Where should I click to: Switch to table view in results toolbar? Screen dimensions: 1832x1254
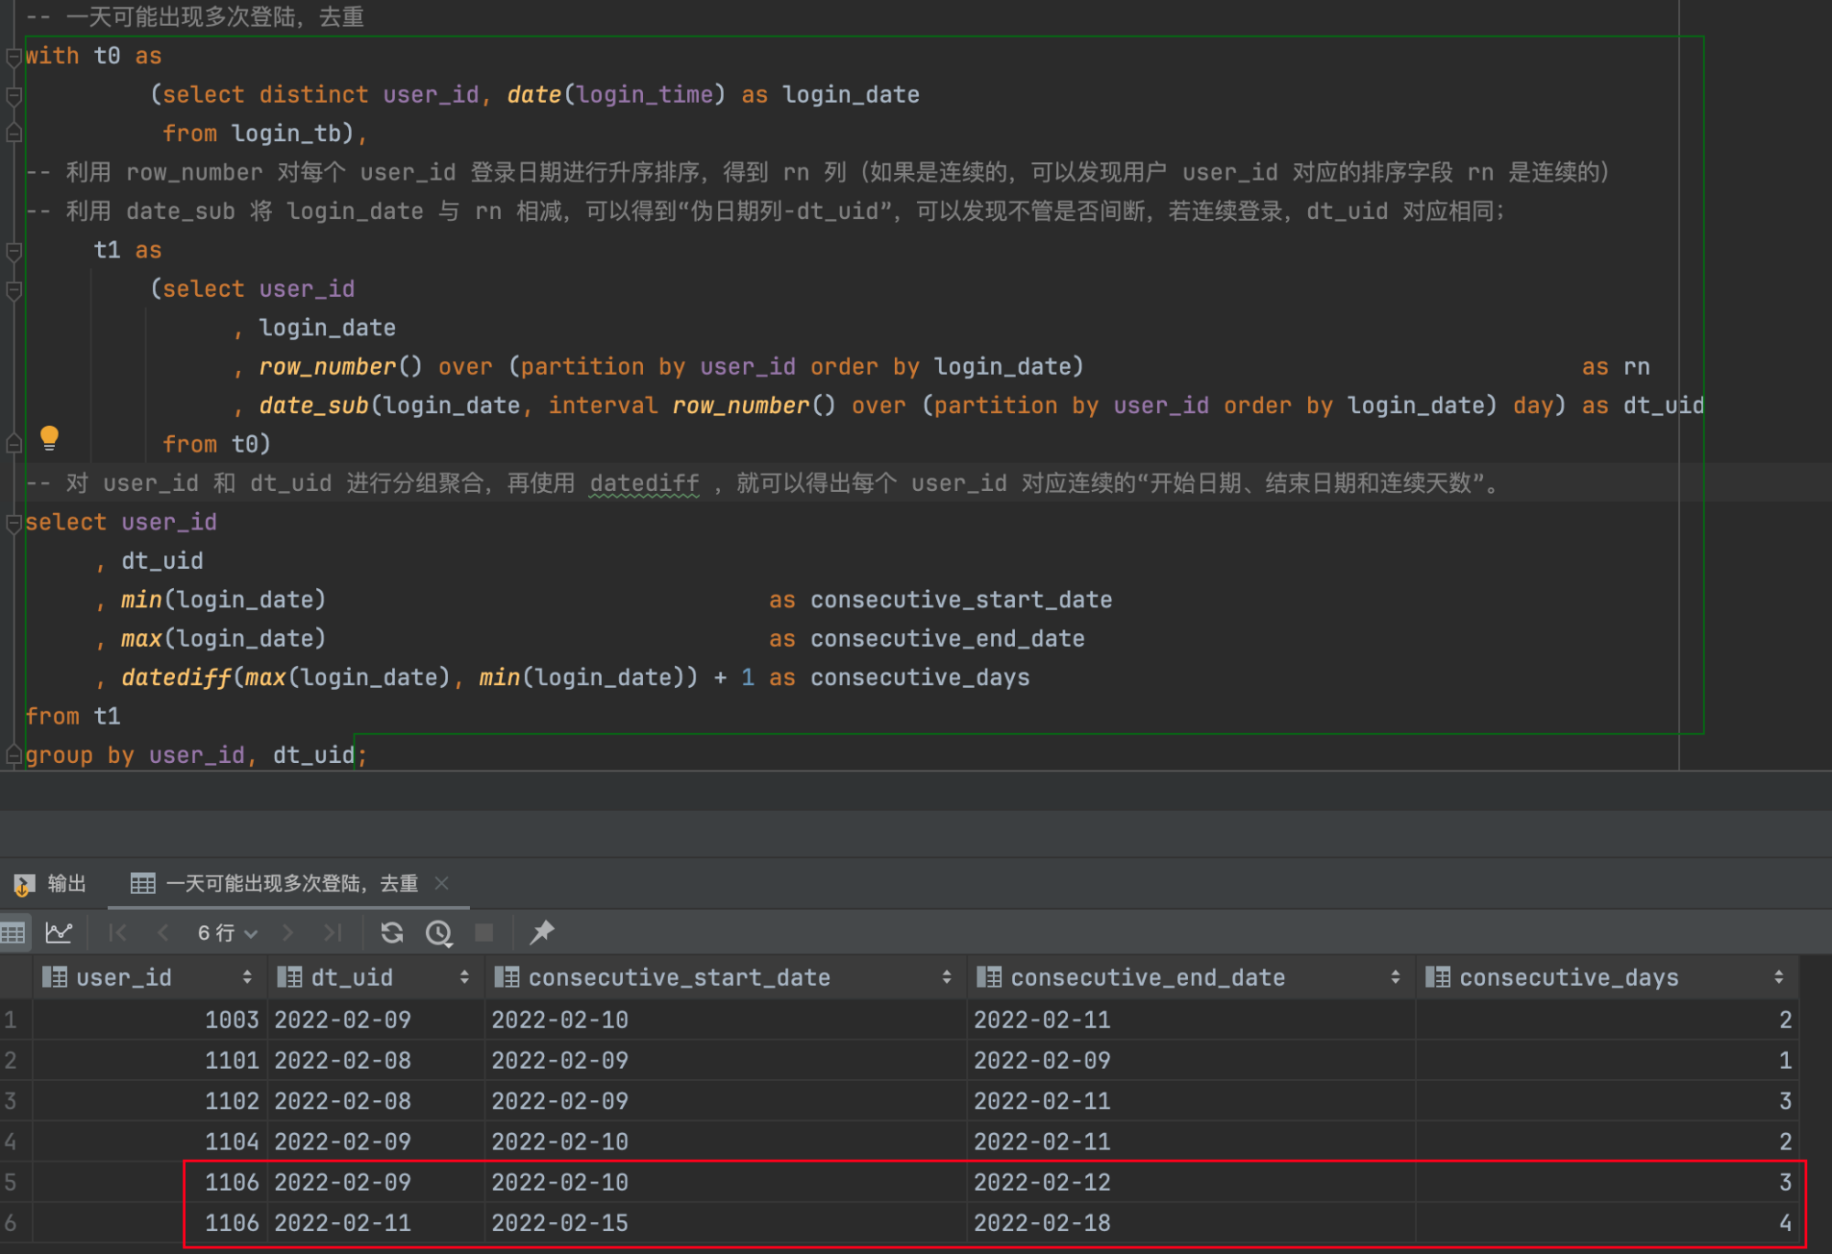13,933
